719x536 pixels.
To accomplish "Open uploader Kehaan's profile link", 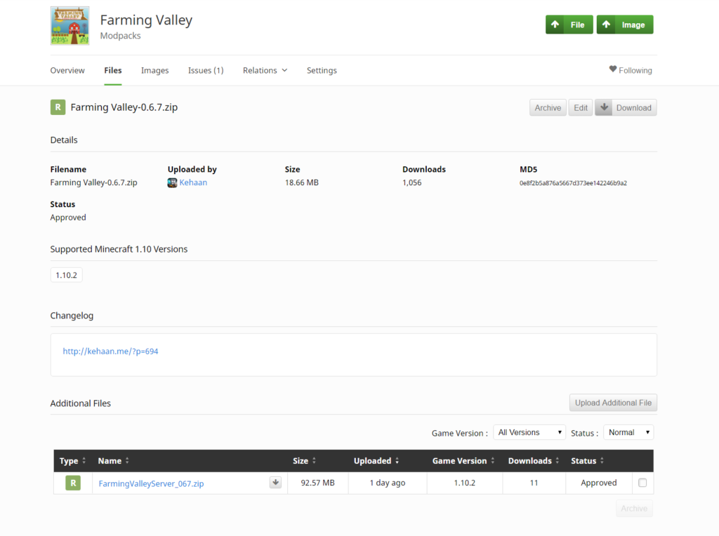I will (x=193, y=182).
